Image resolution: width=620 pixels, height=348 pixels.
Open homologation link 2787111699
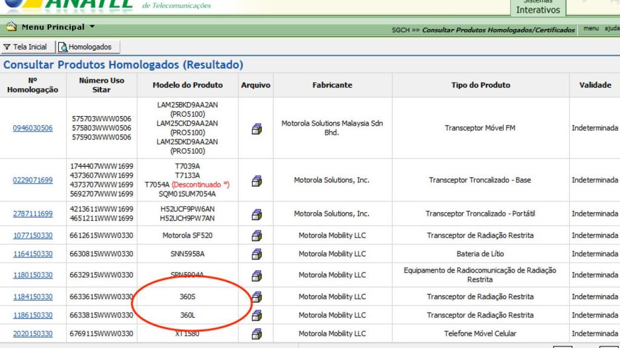click(x=33, y=214)
